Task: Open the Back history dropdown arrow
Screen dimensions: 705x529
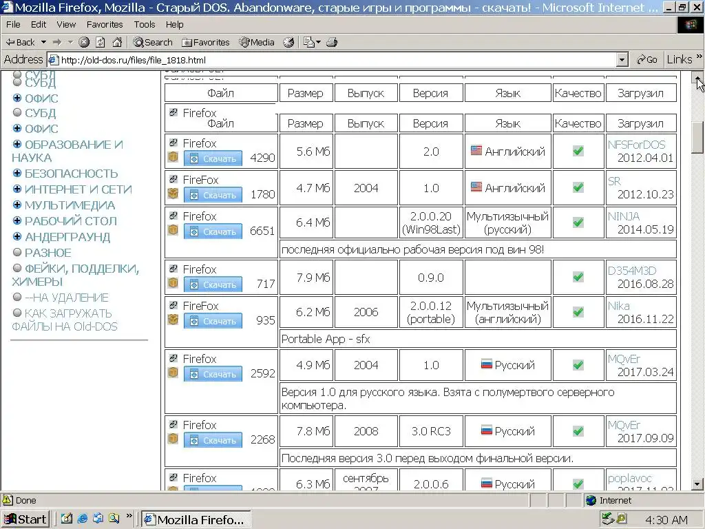Action: tap(43, 42)
